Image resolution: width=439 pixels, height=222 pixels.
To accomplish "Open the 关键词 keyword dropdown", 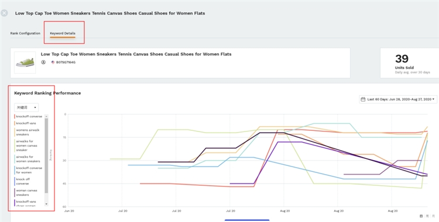I will 26,107.
